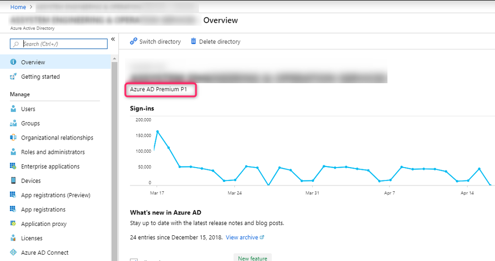Click the Groups icon
Viewport: 495px width, 261px height.
click(x=13, y=123)
